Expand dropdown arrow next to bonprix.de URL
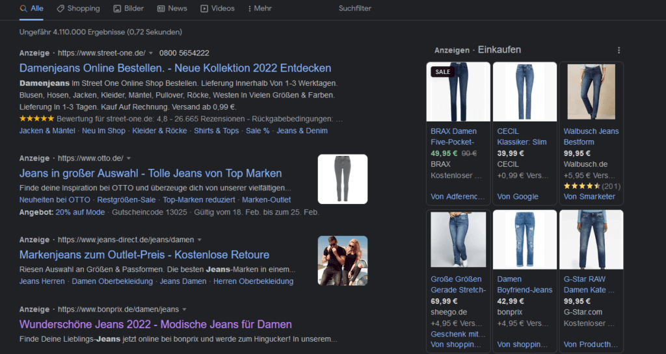Screen dimensions: 666x354 point(184,309)
